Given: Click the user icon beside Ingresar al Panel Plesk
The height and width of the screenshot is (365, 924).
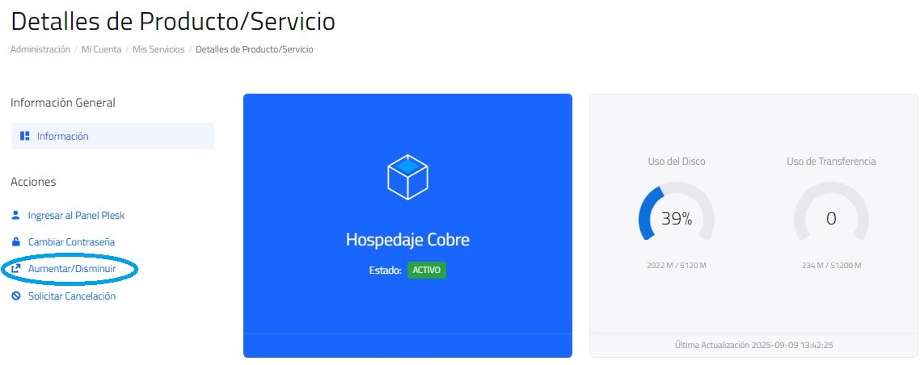Looking at the screenshot, I should click(16, 215).
